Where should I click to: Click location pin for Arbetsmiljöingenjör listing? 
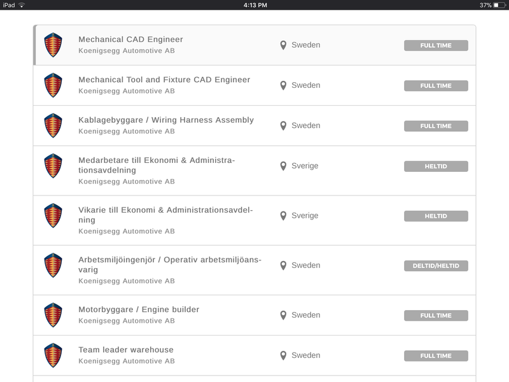283,265
